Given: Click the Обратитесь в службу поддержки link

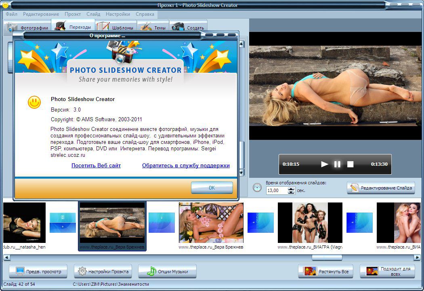Looking at the screenshot, I should coord(186,165).
